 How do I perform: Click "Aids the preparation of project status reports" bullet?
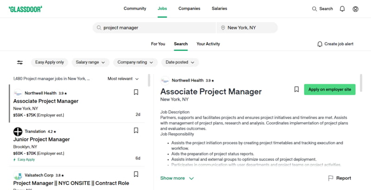[x=213, y=154]
